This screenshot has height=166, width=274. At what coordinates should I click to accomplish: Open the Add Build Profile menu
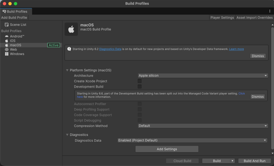coord(14,18)
